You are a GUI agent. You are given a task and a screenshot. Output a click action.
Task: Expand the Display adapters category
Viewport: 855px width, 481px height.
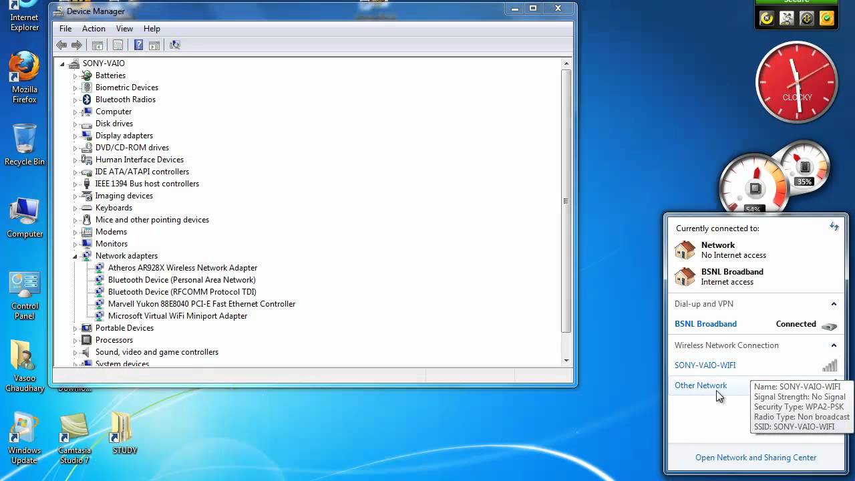[75, 136]
